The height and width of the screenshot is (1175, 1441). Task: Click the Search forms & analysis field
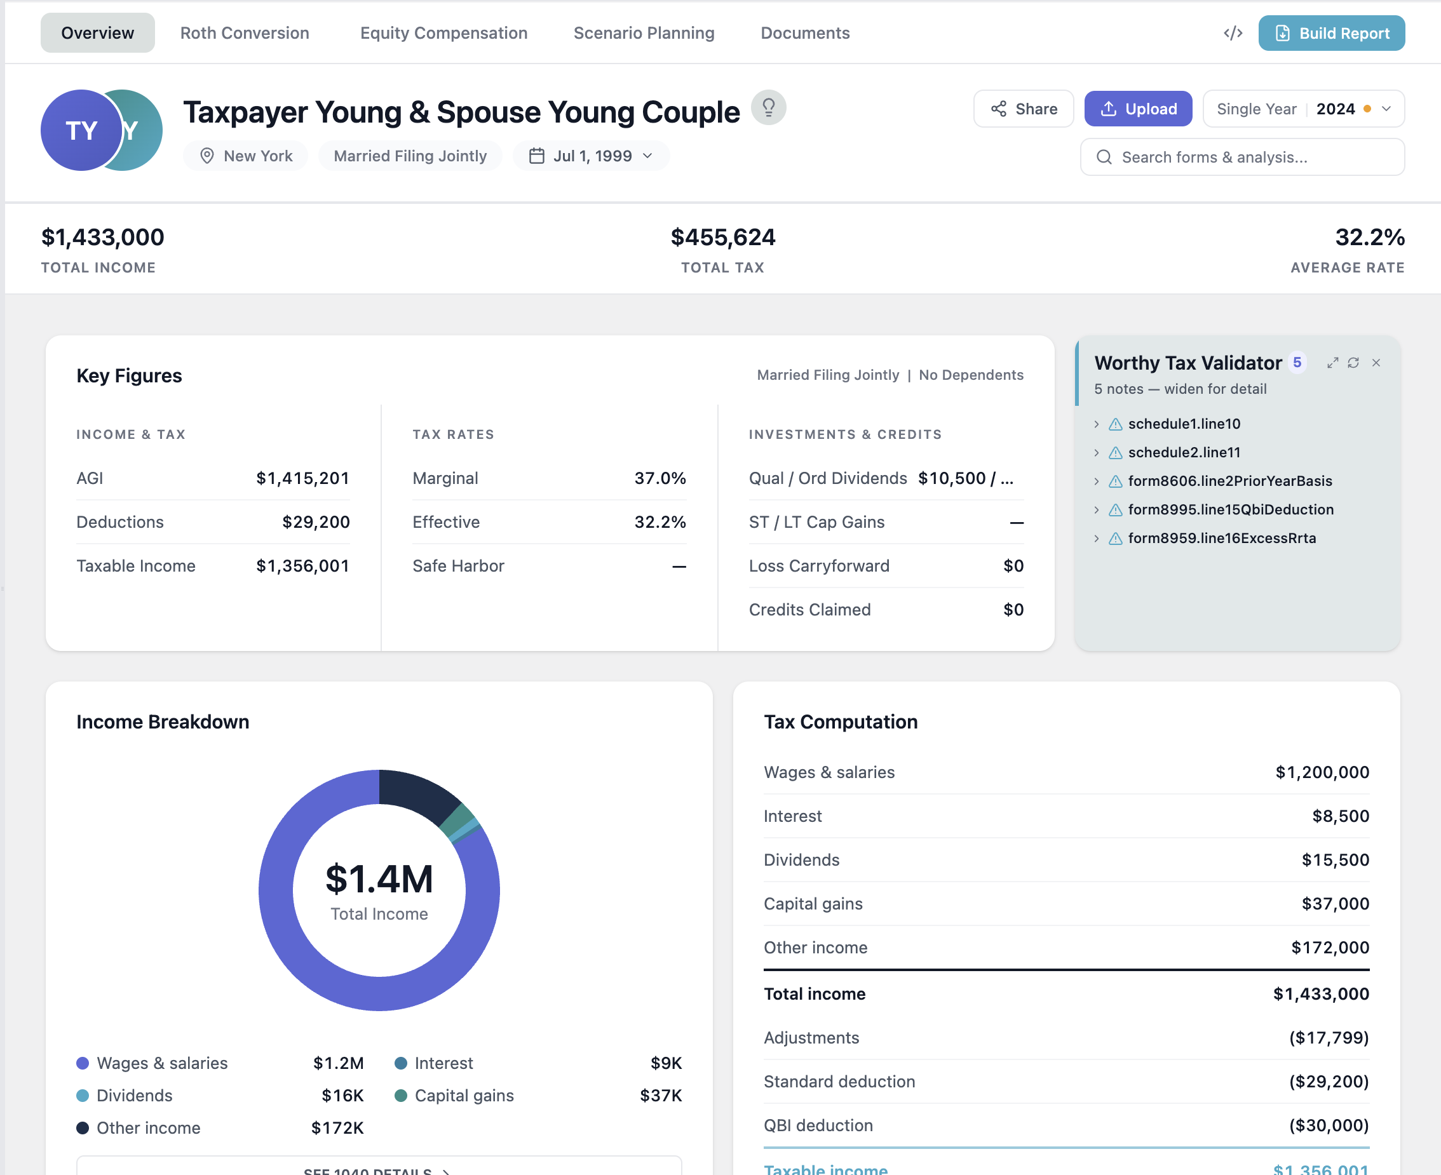point(1242,156)
